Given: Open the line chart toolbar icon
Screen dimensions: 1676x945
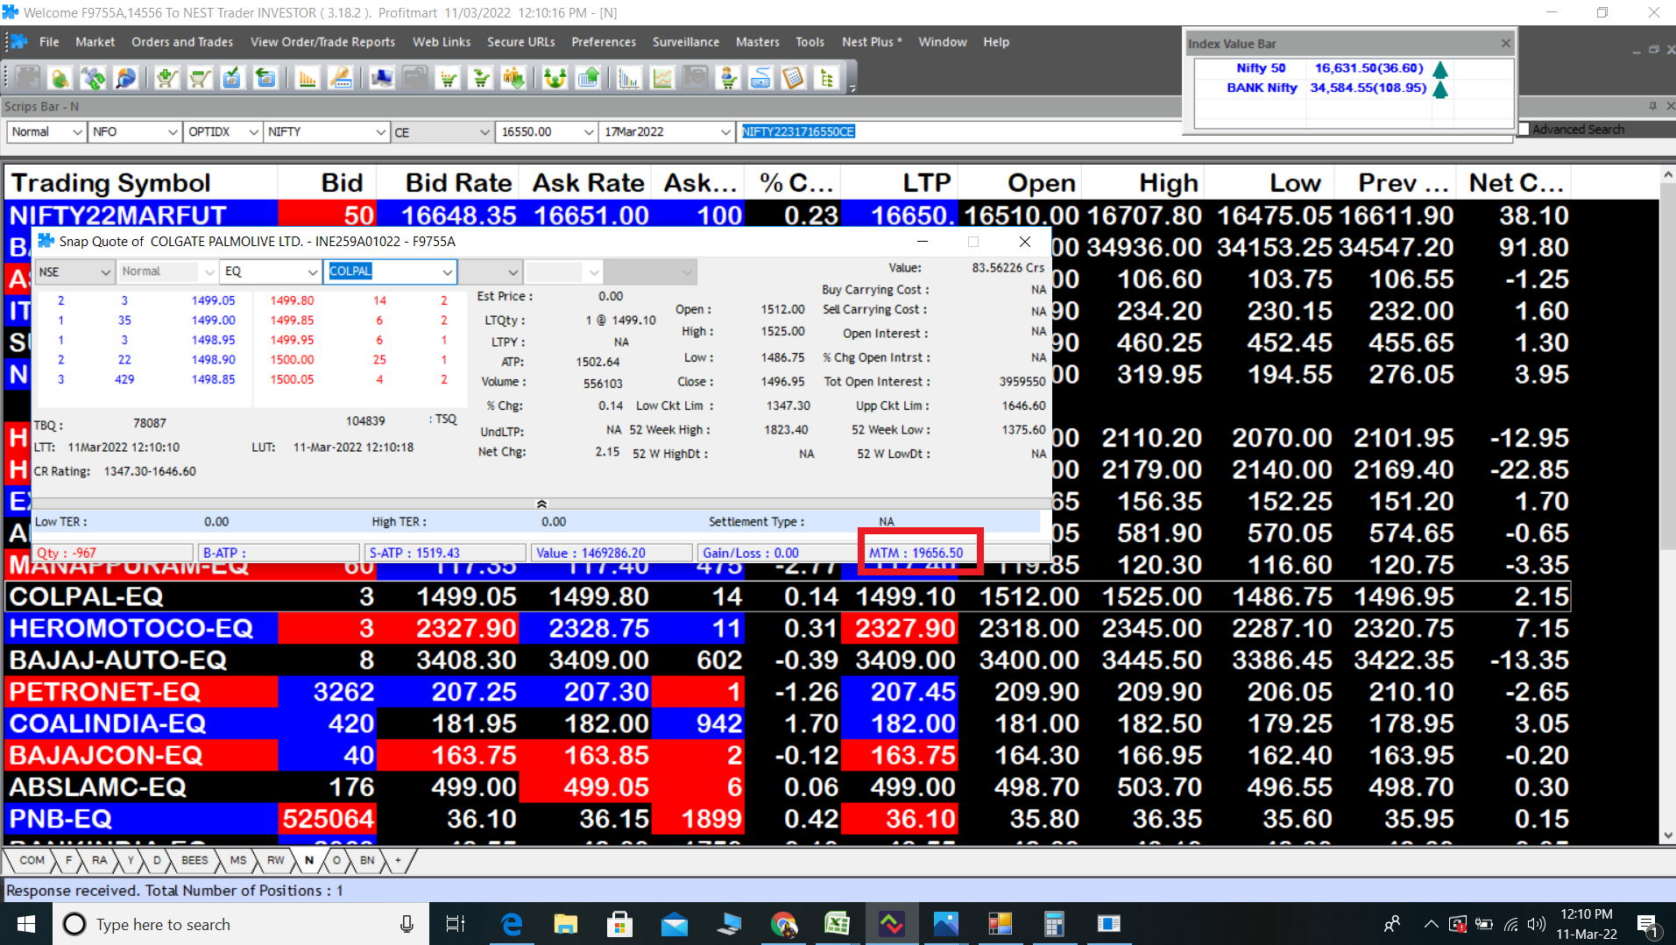Looking at the screenshot, I should 662,79.
